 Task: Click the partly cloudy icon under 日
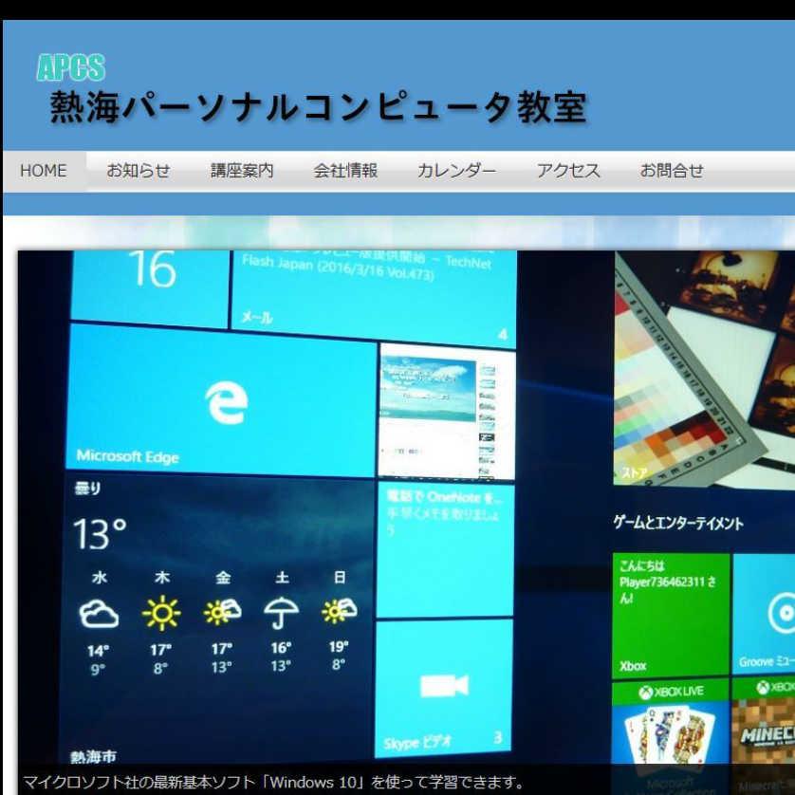click(340, 610)
